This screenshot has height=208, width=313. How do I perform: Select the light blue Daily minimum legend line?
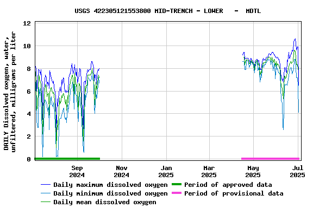[x=46, y=193]
